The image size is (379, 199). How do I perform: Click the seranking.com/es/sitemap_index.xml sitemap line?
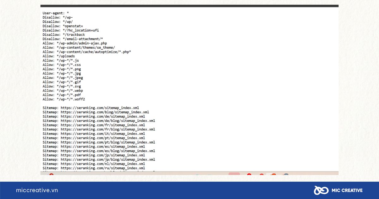(x=94, y=147)
